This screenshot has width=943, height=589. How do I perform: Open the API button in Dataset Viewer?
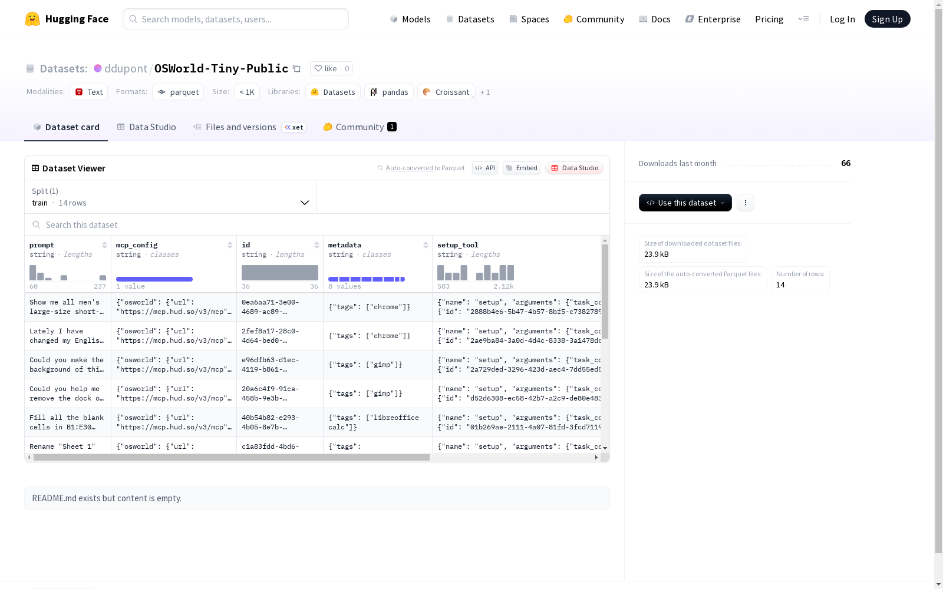(x=485, y=168)
